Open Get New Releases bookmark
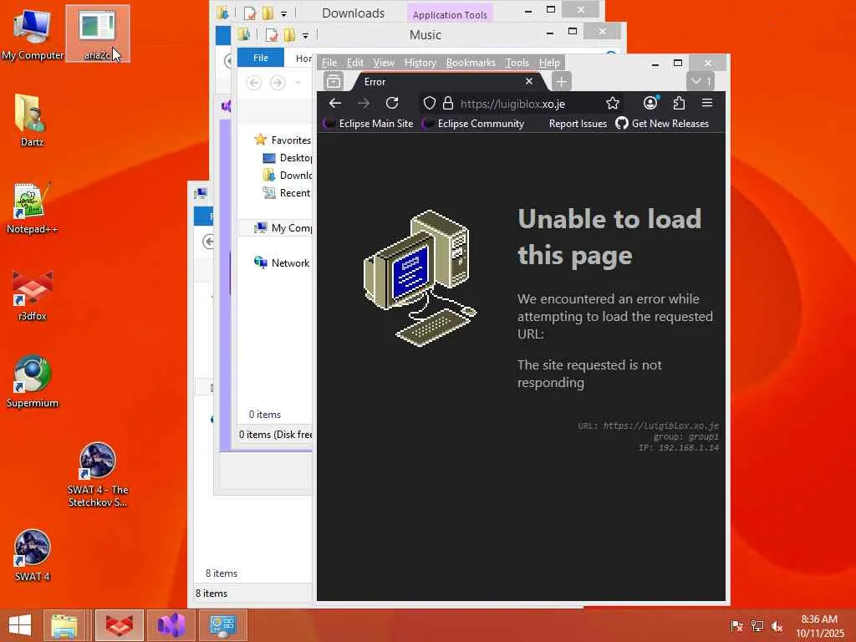The image size is (856, 642). (662, 124)
